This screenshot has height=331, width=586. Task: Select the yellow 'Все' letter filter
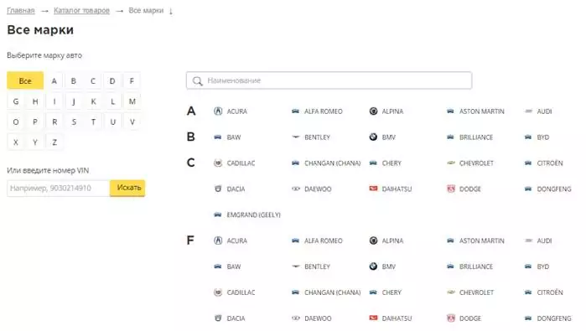tap(25, 80)
